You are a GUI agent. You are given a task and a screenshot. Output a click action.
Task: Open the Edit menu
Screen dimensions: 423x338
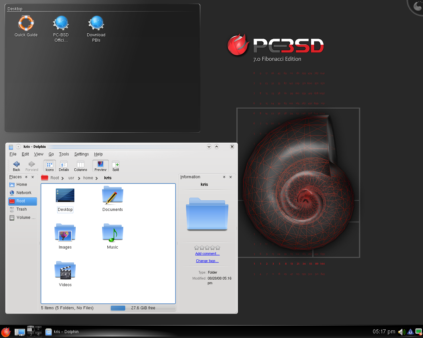click(25, 154)
